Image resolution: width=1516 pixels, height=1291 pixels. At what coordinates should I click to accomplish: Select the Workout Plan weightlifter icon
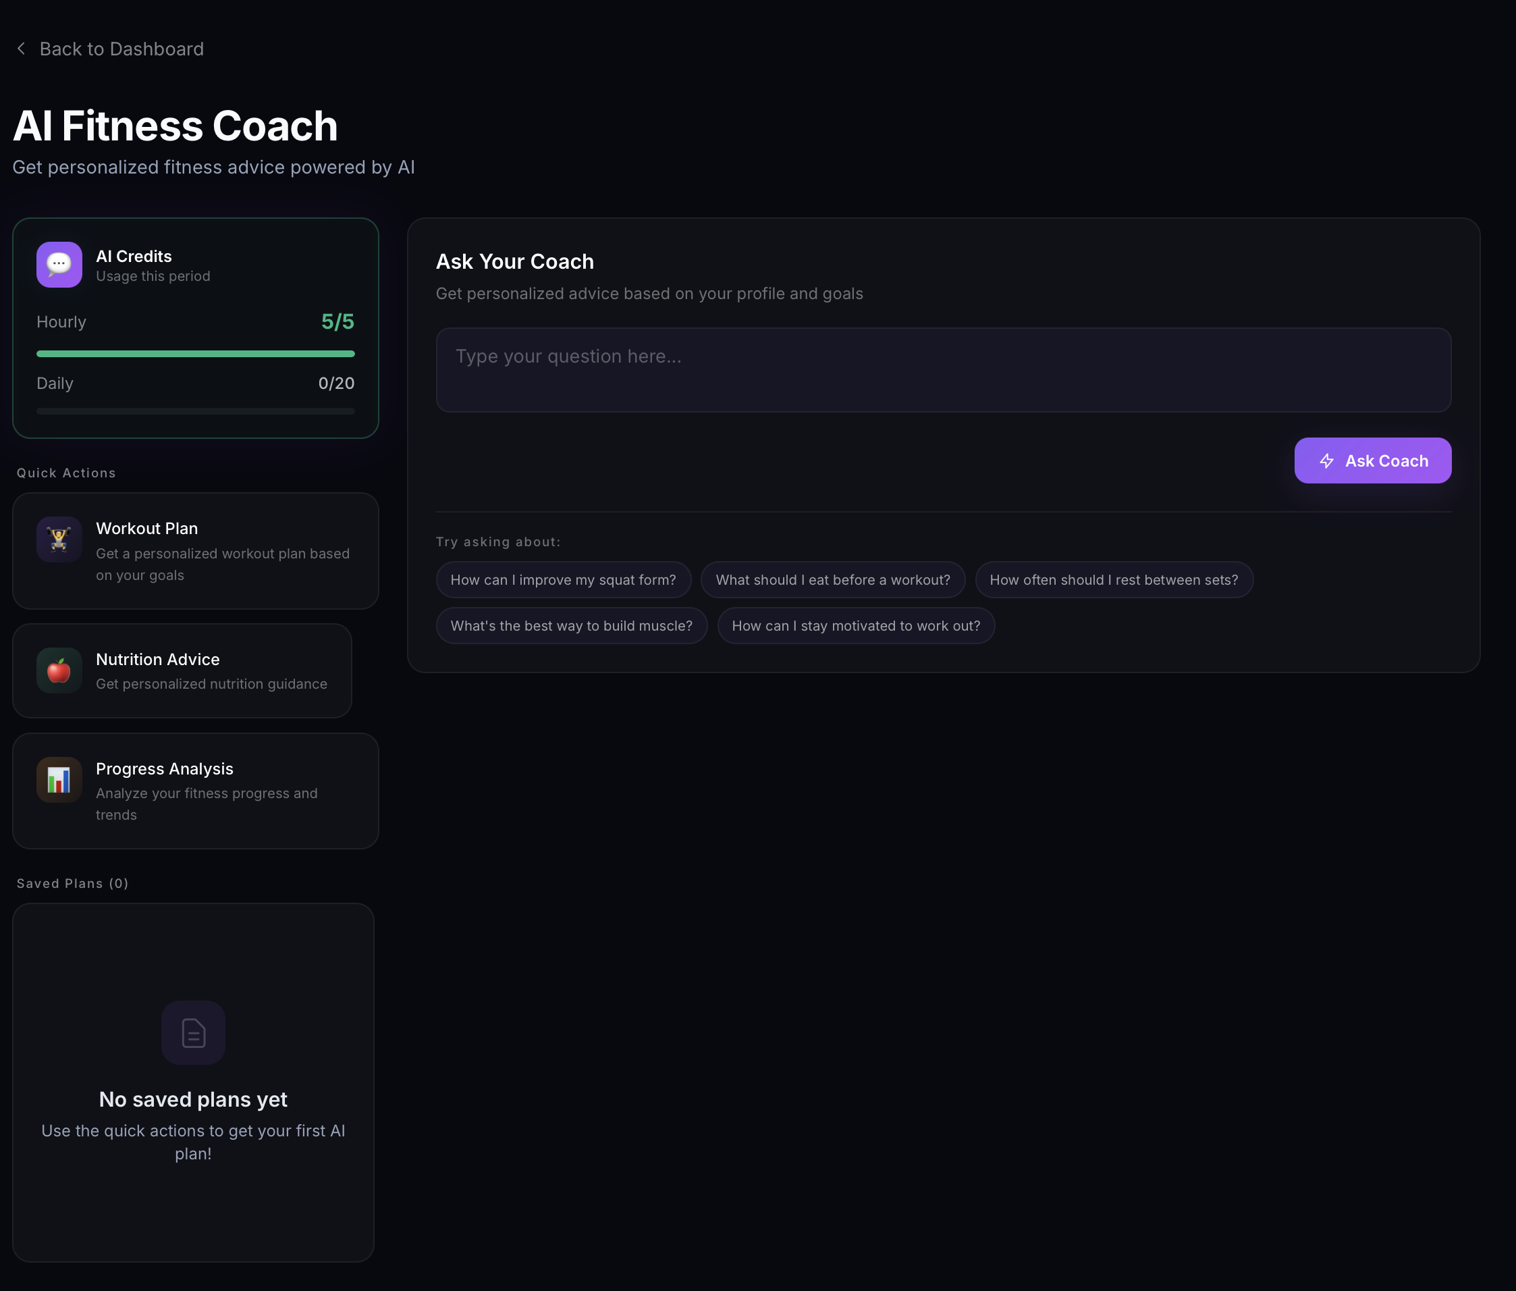pos(59,539)
